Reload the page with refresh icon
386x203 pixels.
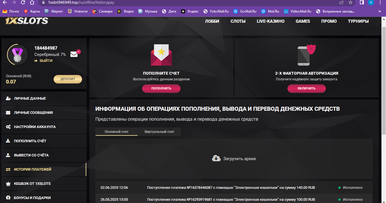tap(23, 2)
